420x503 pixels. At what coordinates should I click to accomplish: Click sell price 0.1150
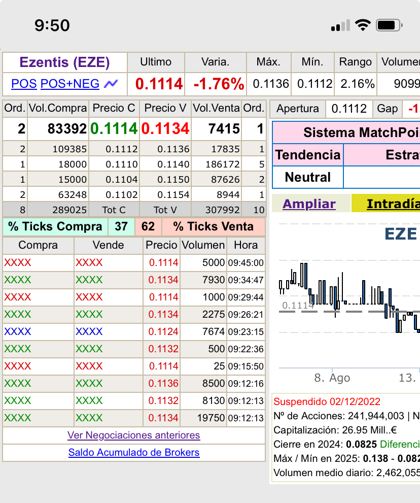click(x=173, y=179)
